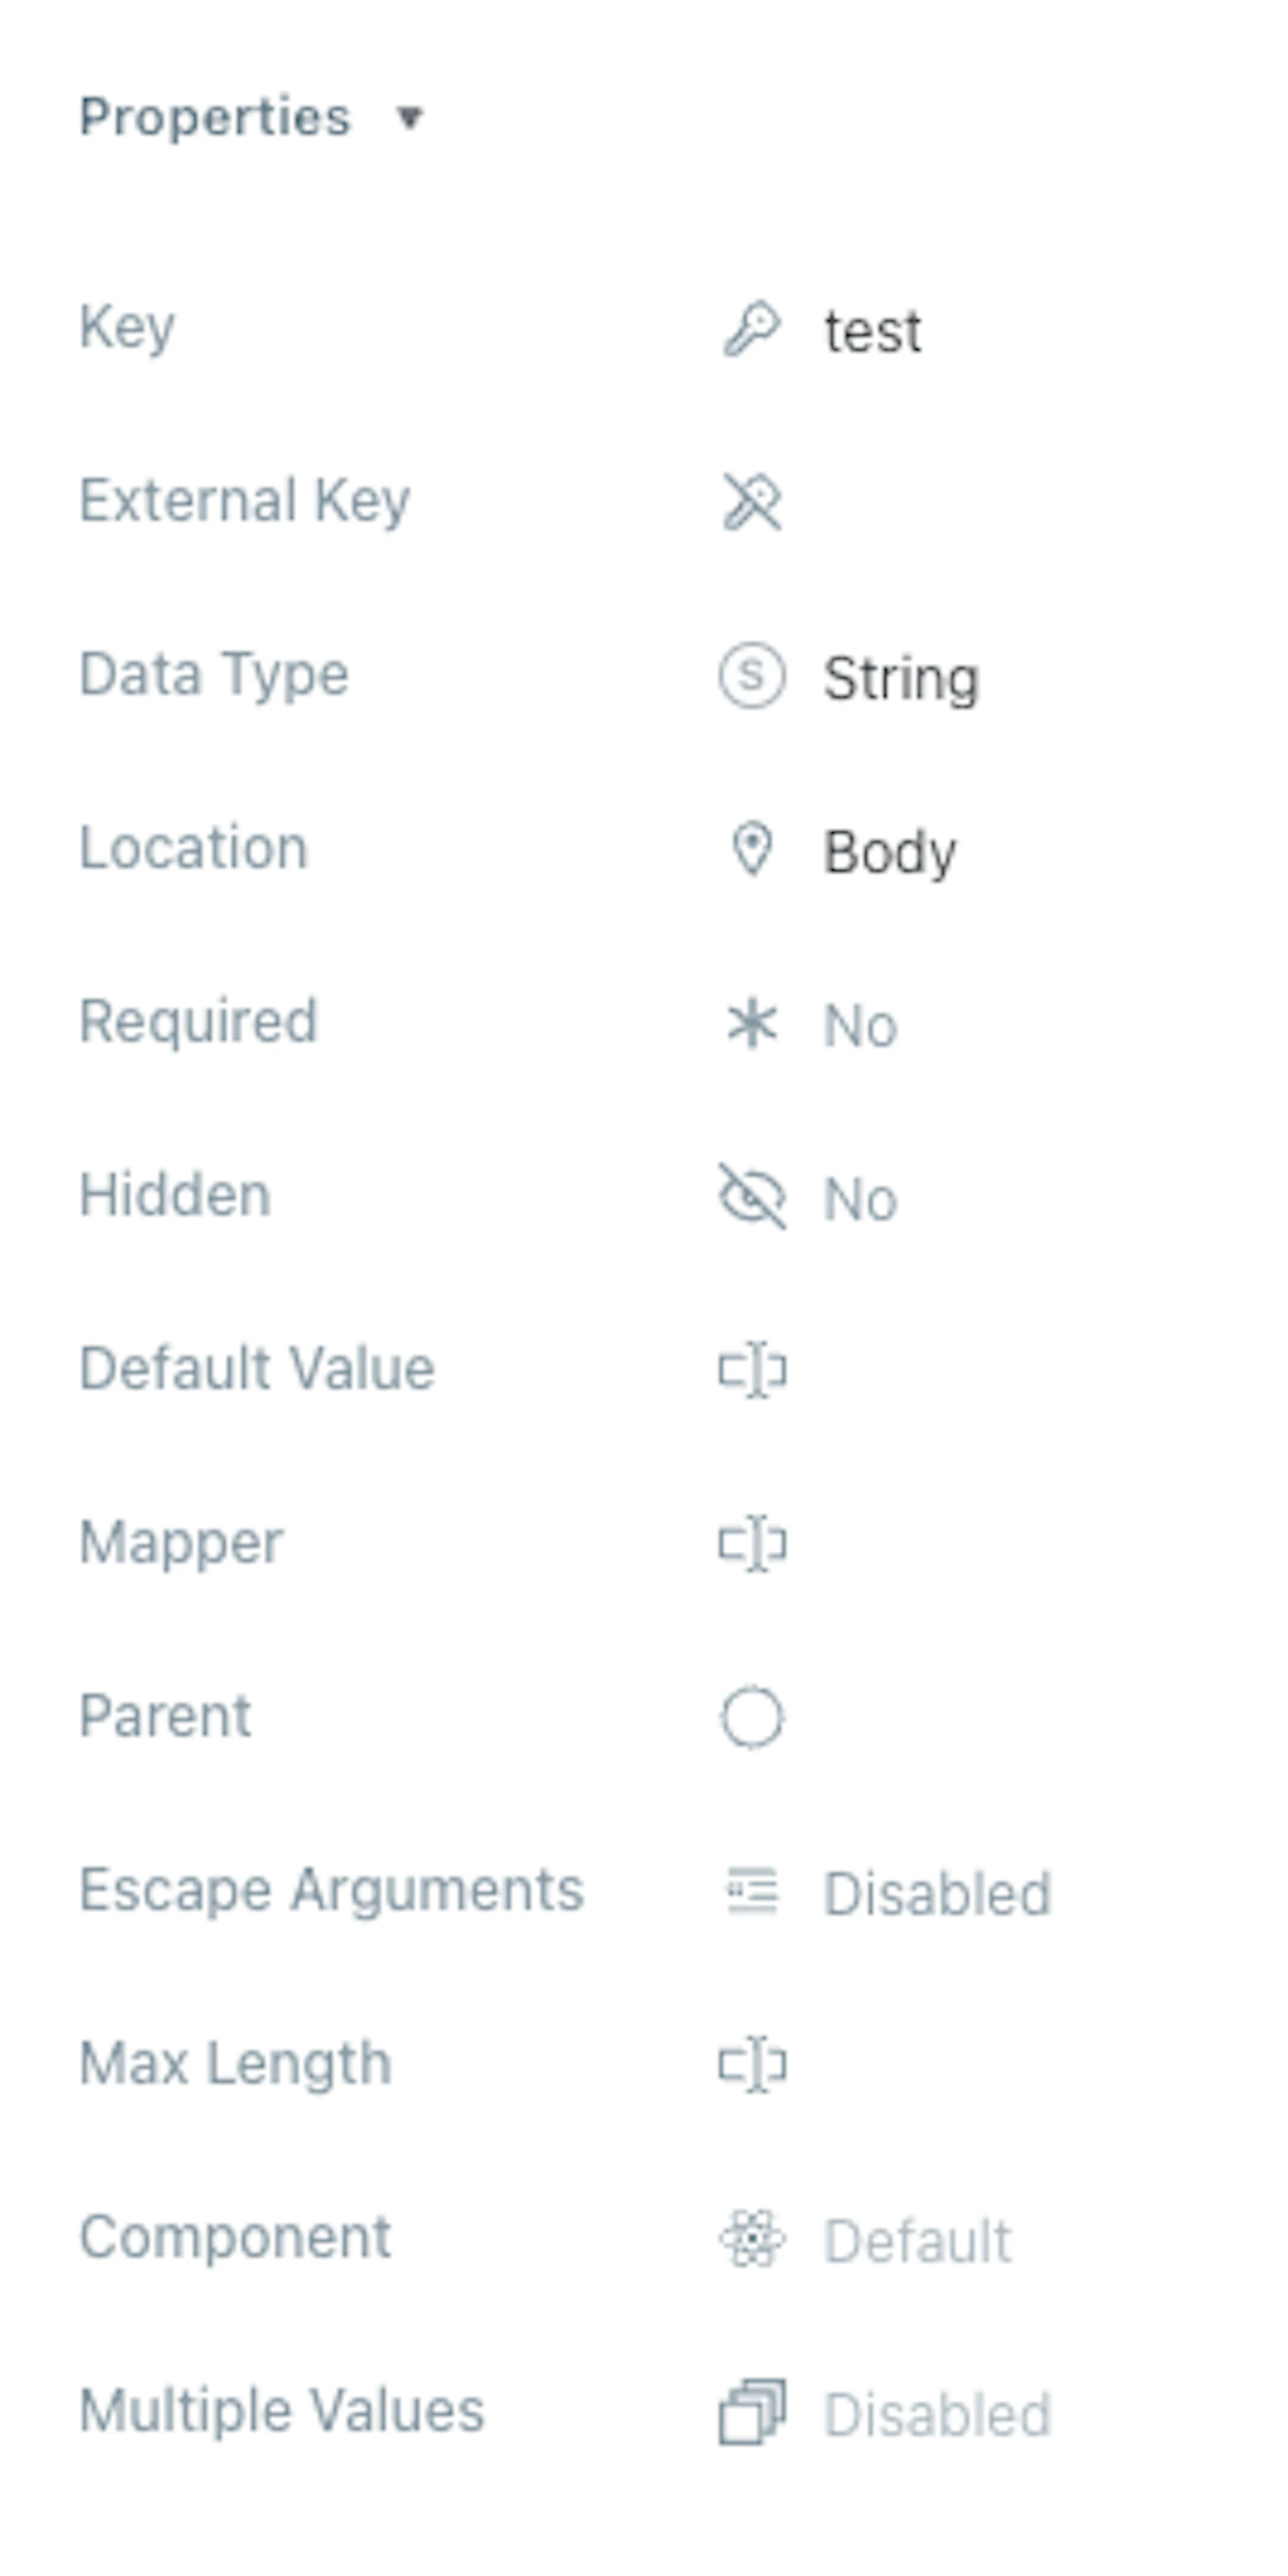
Task: Click the Component atom icon
Action: pos(751,2239)
